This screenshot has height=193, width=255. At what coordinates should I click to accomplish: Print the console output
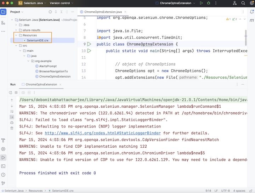pos(12,123)
